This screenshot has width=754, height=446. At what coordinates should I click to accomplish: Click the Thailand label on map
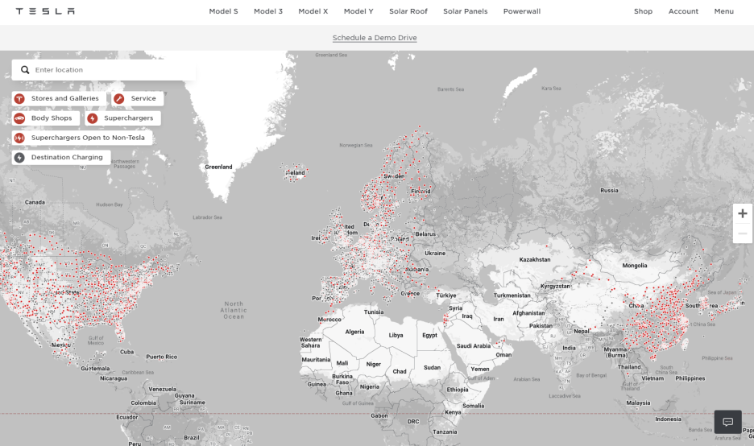pos(629,366)
